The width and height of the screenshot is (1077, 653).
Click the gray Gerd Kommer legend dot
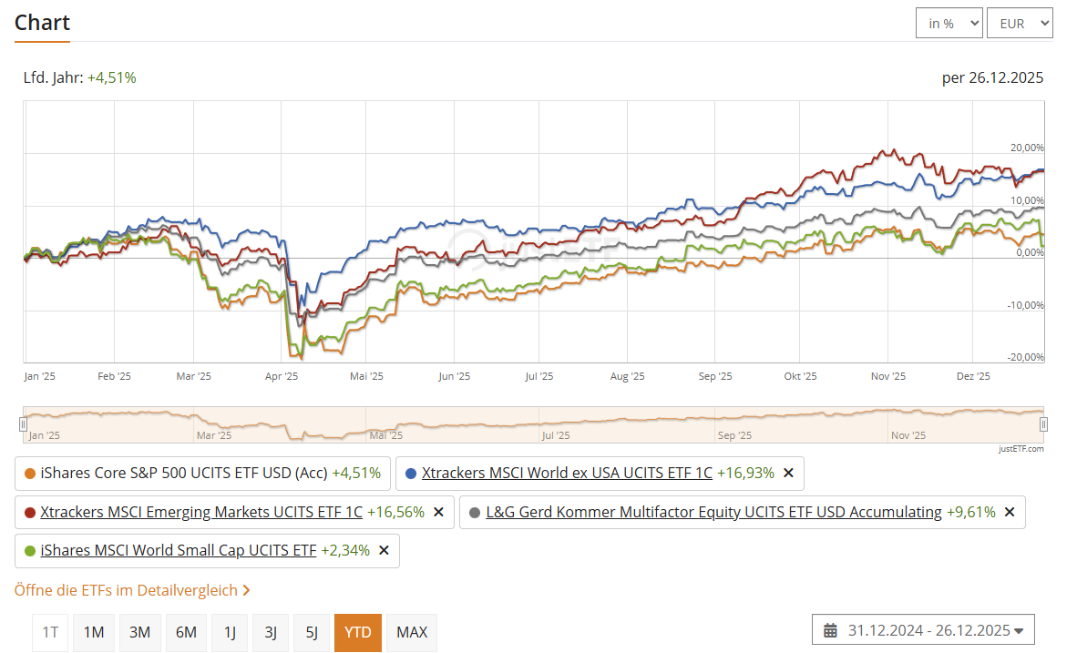(x=474, y=512)
